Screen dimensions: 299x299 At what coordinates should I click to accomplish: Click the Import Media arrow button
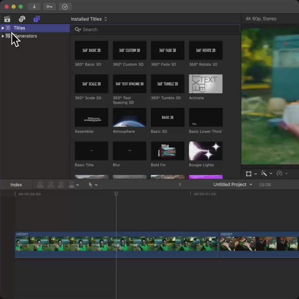pyautogui.click(x=34, y=7)
